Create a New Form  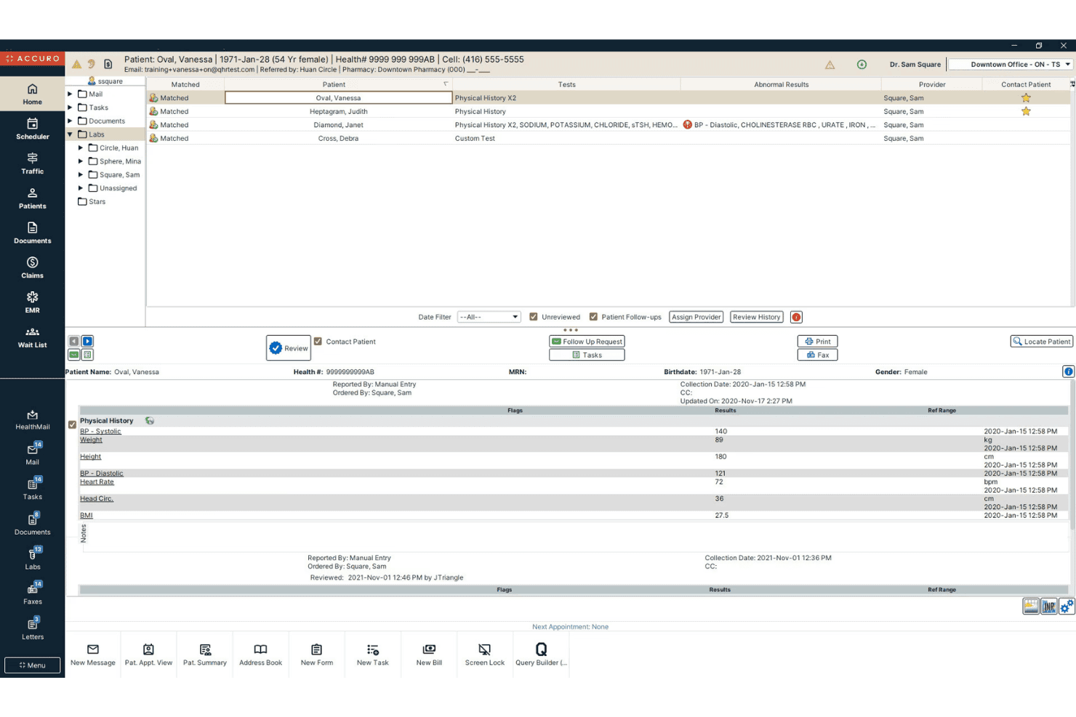click(x=317, y=654)
